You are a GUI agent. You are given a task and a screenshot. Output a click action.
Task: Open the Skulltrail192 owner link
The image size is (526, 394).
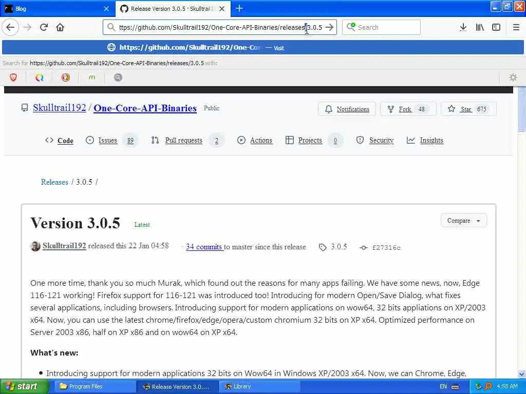pyautogui.click(x=60, y=108)
